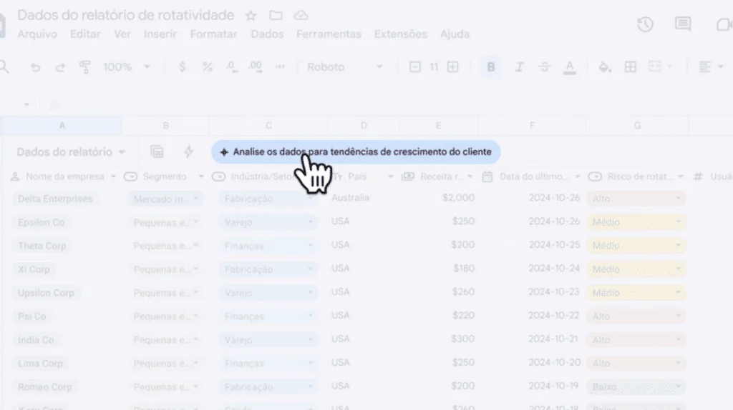Viewport: 733px width, 410px height.
Task: Toggle bold formatting
Action: (490, 67)
